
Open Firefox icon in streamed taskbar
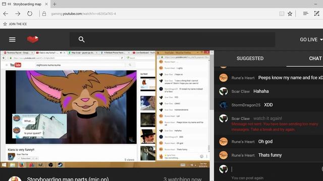pyautogui.click(x=22, y=165)
